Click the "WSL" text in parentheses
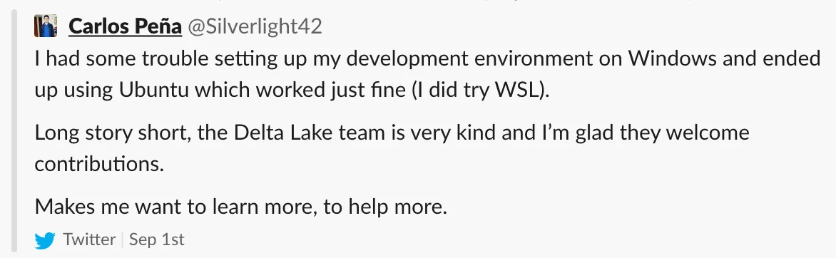 click(x=516, y=91)
